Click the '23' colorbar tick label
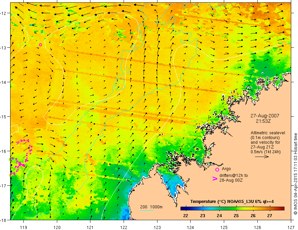This screenshot has height=230, width=298. point(203,215)
